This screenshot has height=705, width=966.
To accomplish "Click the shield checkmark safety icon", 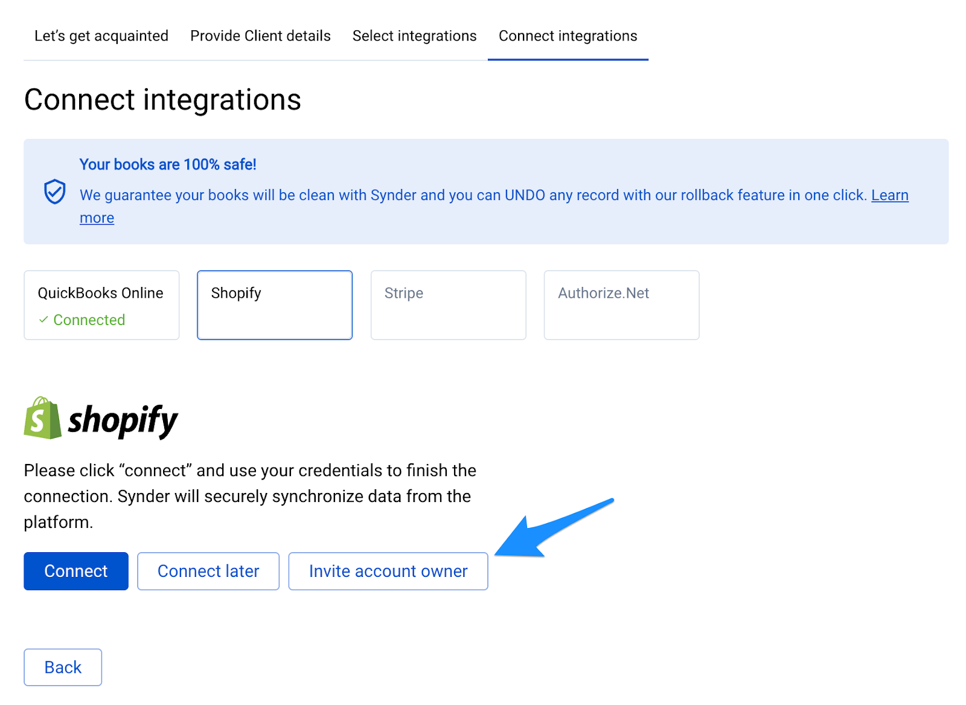I will pos(55,192).
